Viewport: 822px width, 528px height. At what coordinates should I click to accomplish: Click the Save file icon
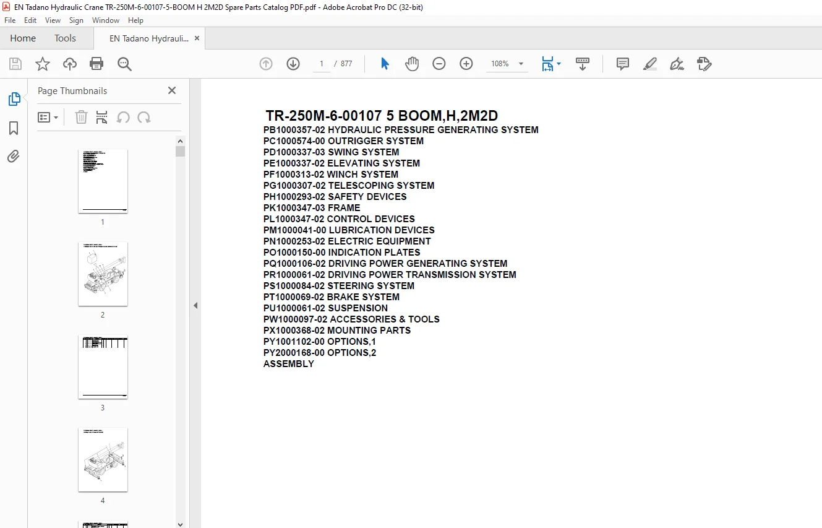click(x=15, y=64)
